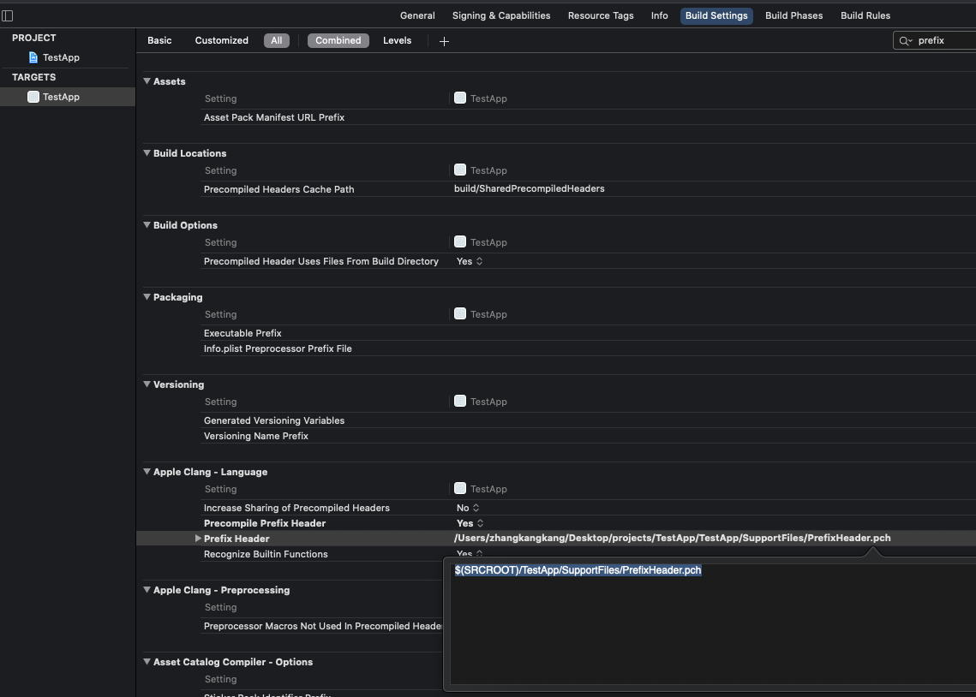The width and height of the screenshot is (976, 697).
Task: Click the TestApp target icon in sidebar
Action: [33, 97]
